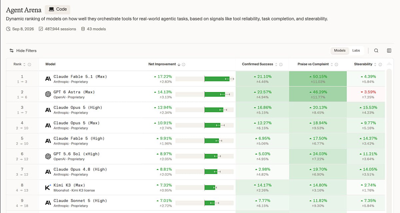Image resolution: width=400 pixels, height=213 pixels.
Task: Click the info icon beside Confirmed Success
Action: (x=281, y=64)
